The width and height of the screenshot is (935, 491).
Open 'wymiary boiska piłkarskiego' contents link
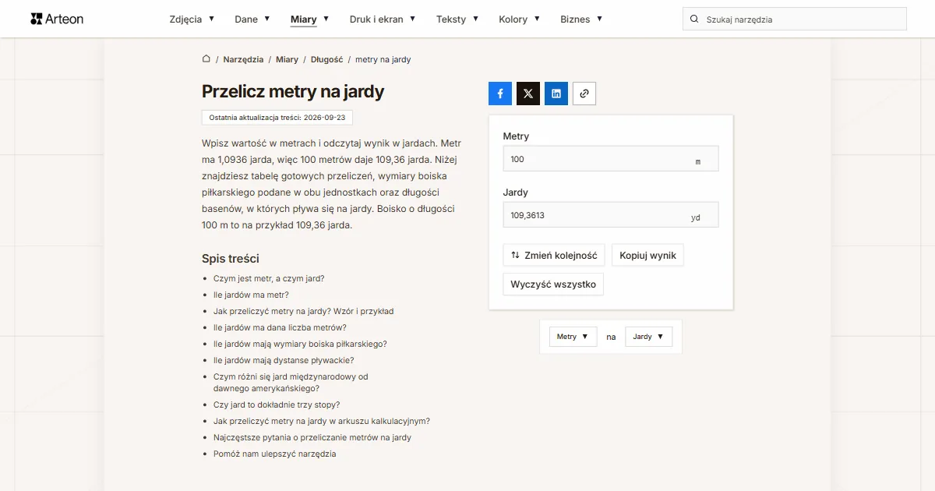(x=300, y=344)
